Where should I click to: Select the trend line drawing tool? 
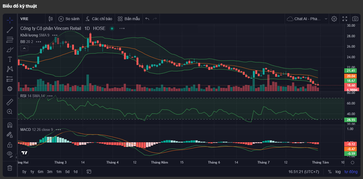(x=10, y=30)
